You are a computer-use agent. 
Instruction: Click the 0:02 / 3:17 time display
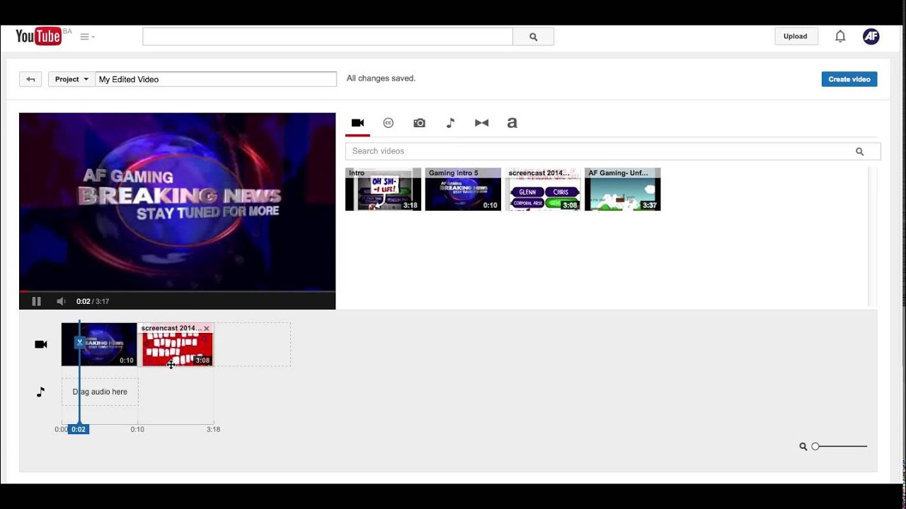click(x=93, y=301)
